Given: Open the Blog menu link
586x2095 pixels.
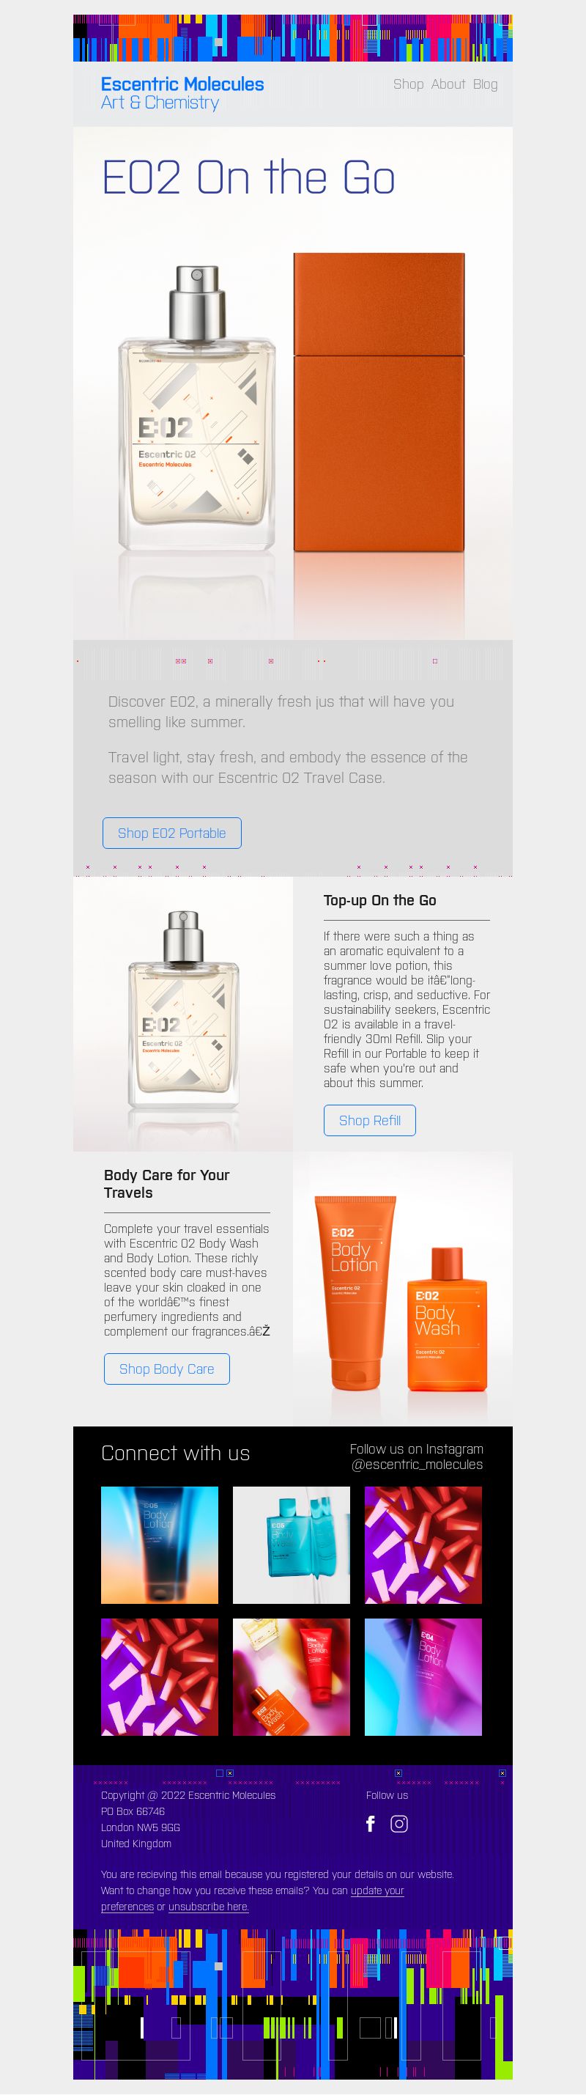Looking at the screenshot, I should coord(485,84).
